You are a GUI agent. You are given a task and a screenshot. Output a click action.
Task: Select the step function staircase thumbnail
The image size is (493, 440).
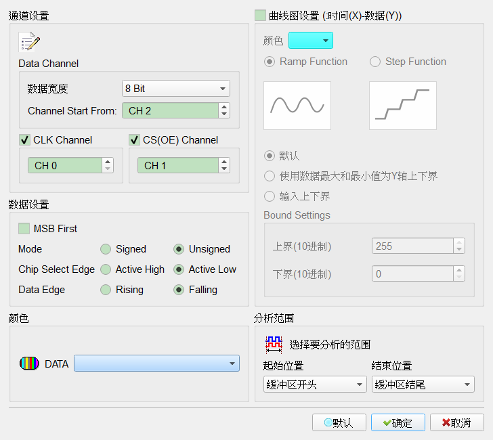point(403,106)
